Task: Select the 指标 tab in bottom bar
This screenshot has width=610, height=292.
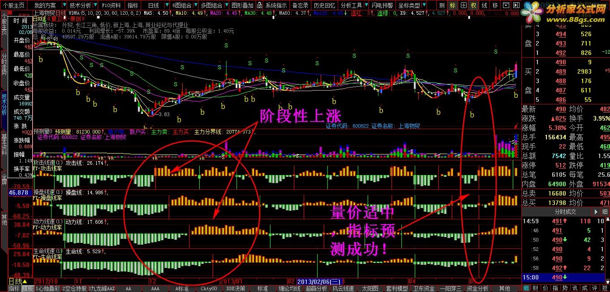Action: pyautogui.click(x=14, y=288)
